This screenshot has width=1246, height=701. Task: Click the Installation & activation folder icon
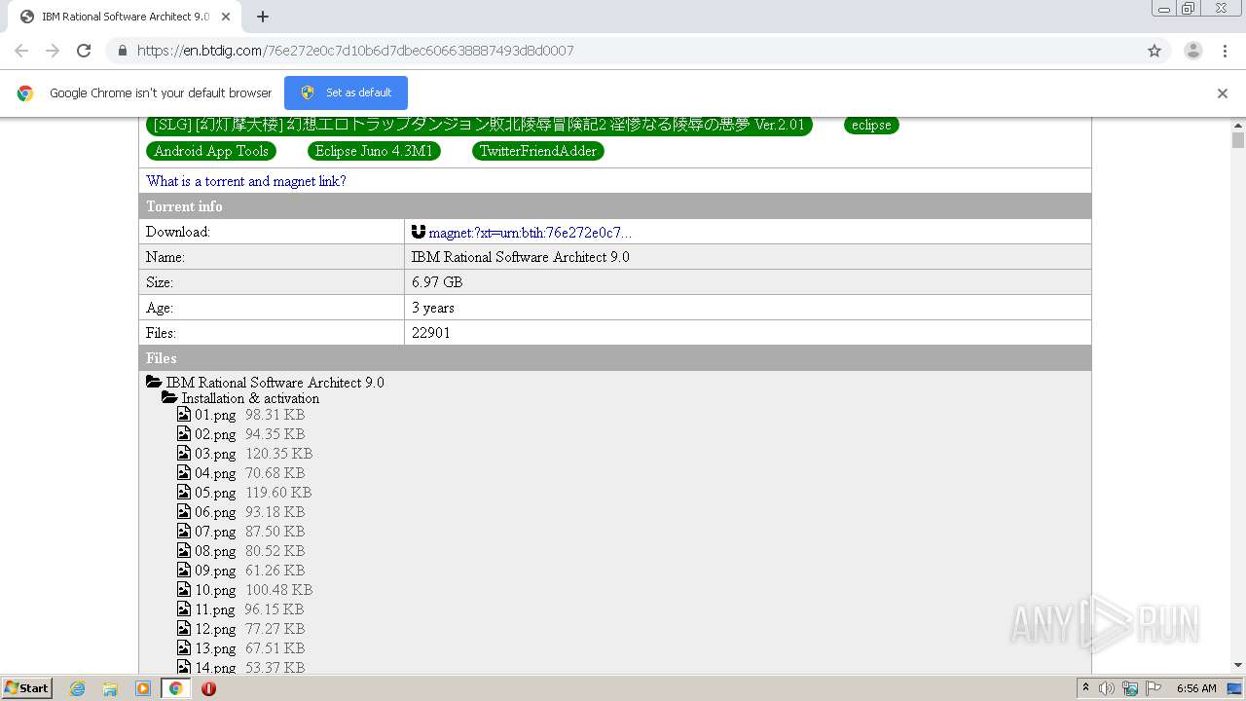coord(169,398)
